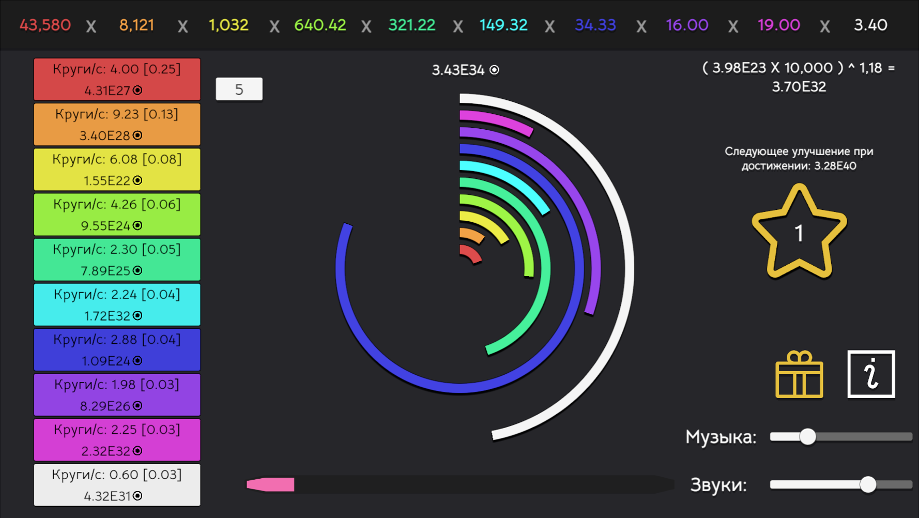
Task: Buy the orange Круги/с: 9.23 upgrade
Action: coord(117,124)
